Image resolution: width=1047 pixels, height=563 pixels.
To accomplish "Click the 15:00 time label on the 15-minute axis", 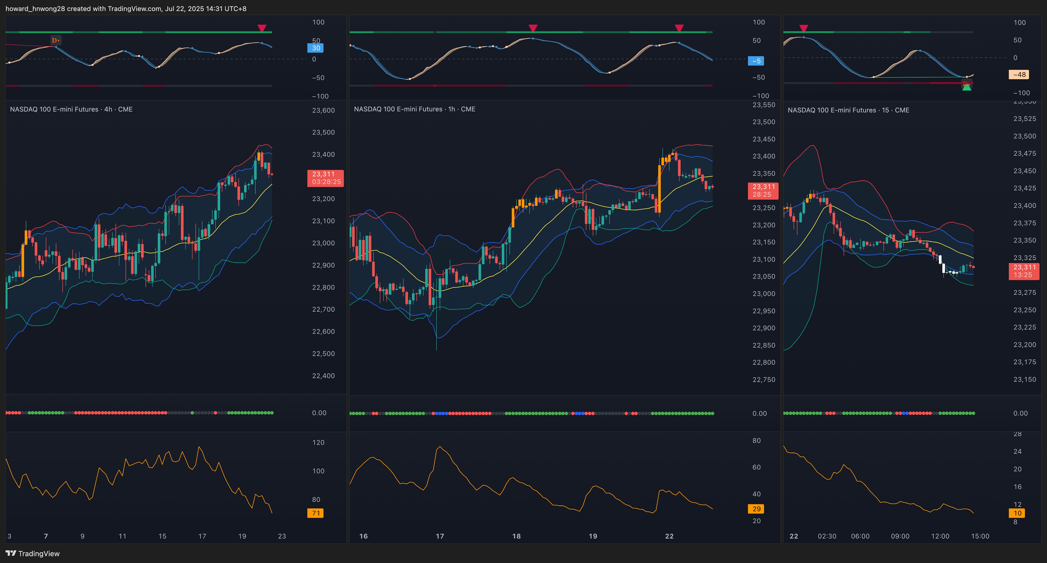I will tap(980, 536).
